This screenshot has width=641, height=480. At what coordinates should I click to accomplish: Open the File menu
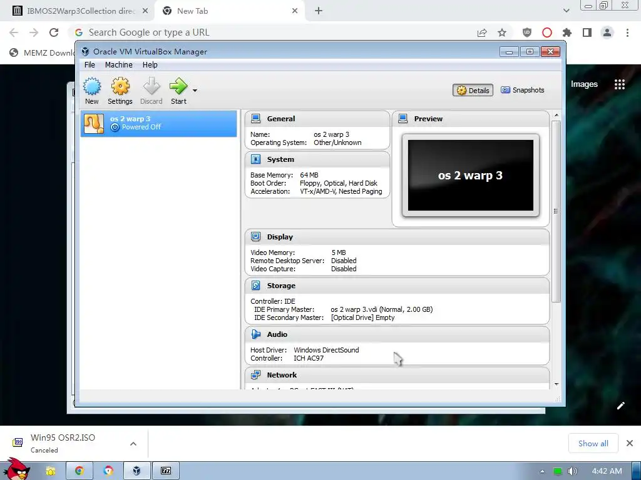90,65
